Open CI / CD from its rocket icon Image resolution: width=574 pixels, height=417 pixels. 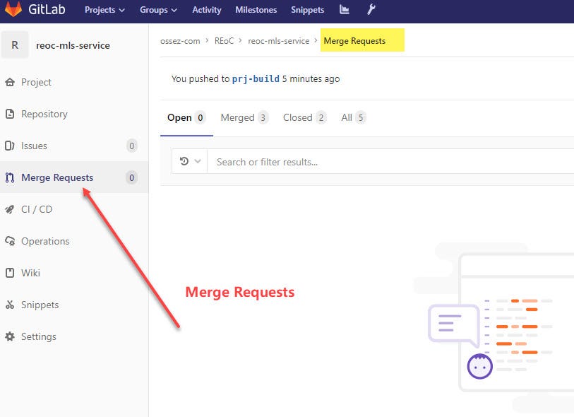(x=11, y=209)
